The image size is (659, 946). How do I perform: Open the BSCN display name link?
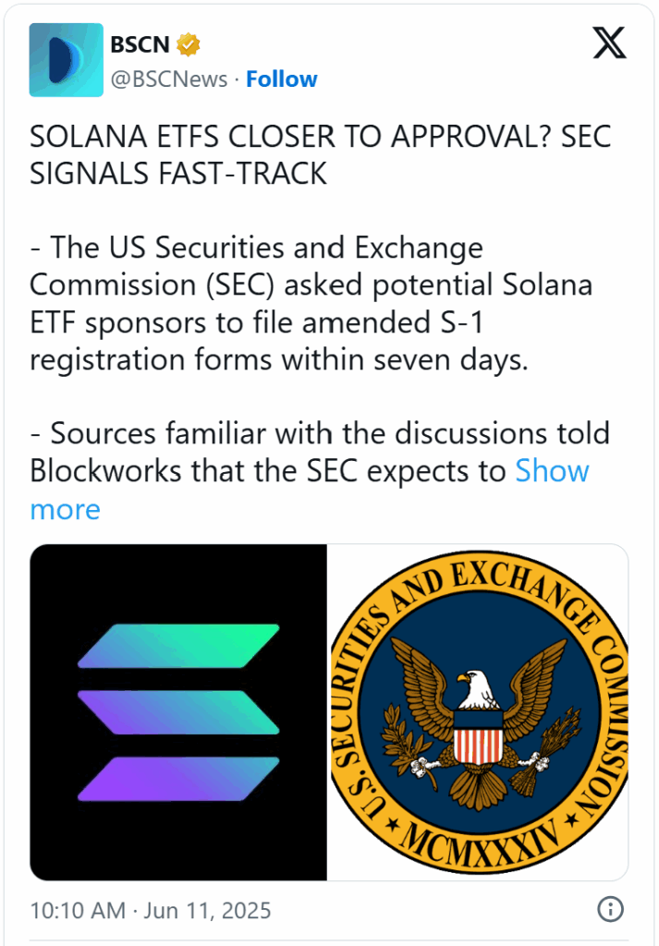pyautogui.click(x=140, y=44)
